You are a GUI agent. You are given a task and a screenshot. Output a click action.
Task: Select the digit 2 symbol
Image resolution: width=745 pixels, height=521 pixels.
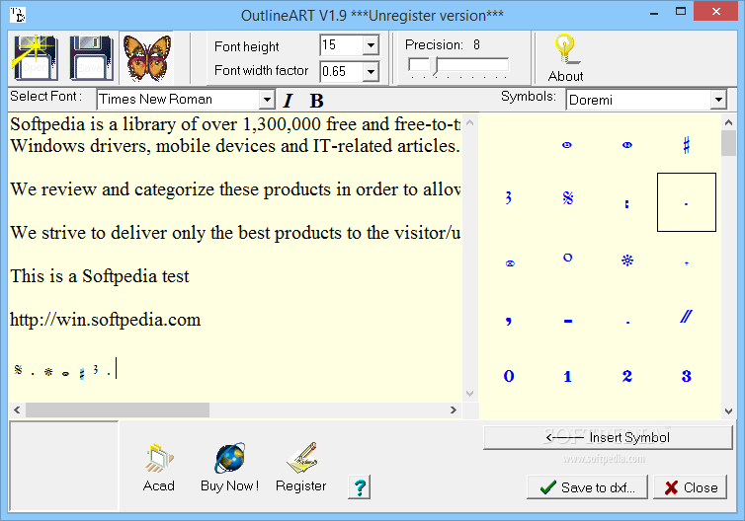[x=627, y=376]
